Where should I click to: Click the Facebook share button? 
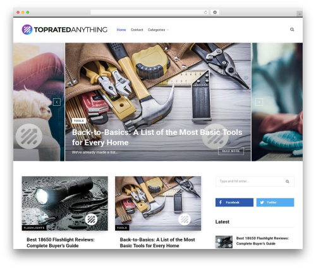click(x=234, y=202)
